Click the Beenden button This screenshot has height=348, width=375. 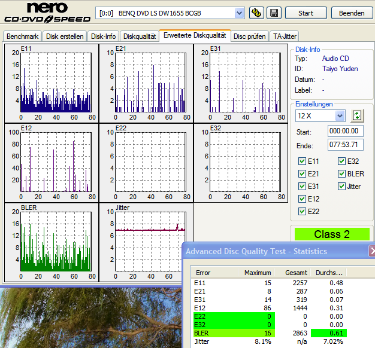click(351, 13)
